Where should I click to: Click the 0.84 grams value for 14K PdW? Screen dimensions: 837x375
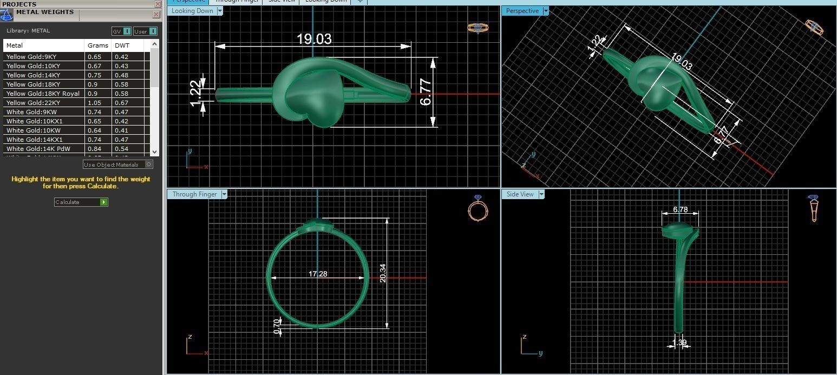[x=95, y=149]
